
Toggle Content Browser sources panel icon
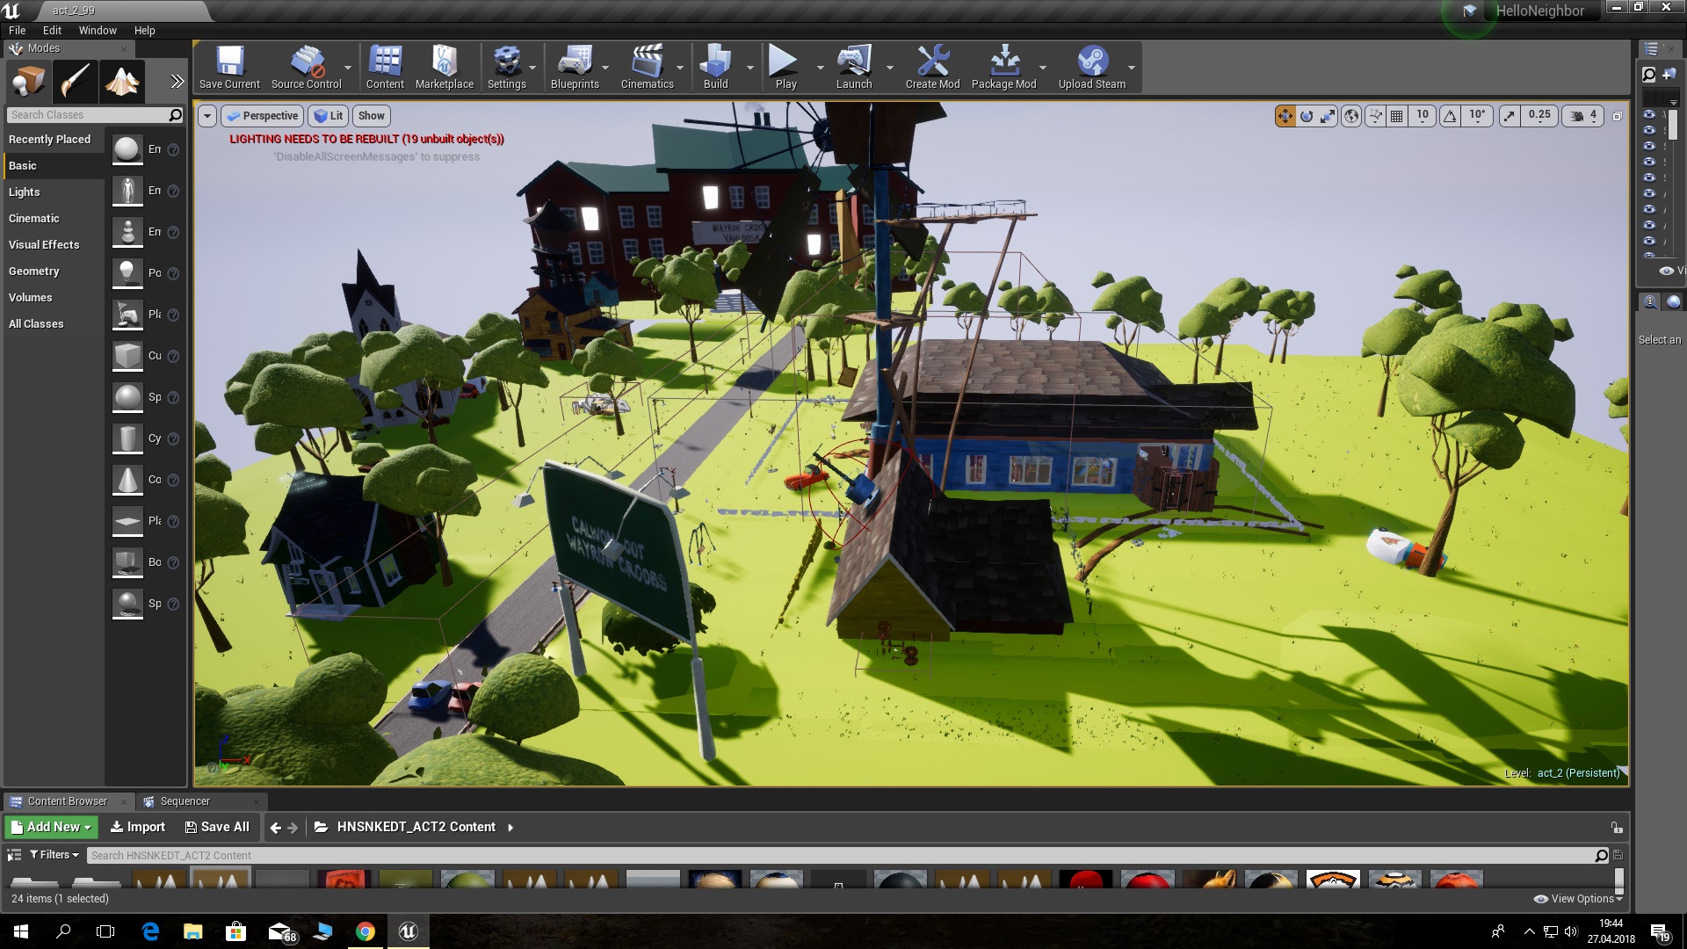coord(14,855)
